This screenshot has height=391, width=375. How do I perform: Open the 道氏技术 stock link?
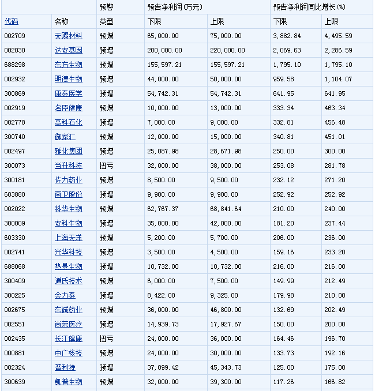coord(68,281)
